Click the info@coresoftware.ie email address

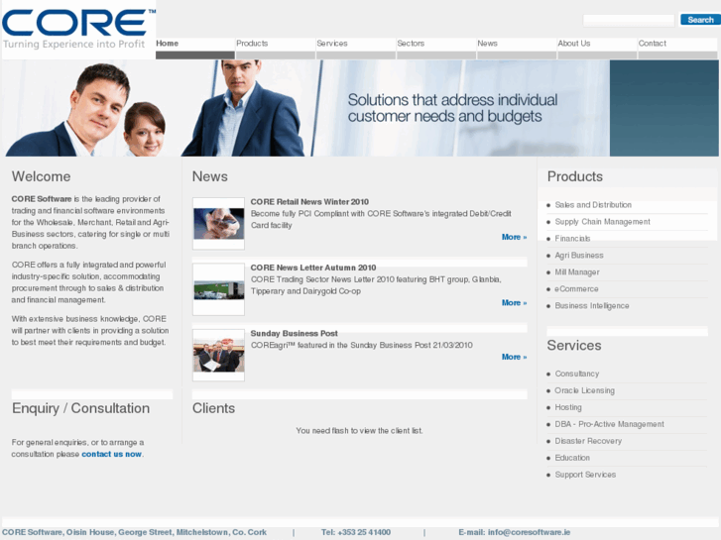[x=529, y=532]
